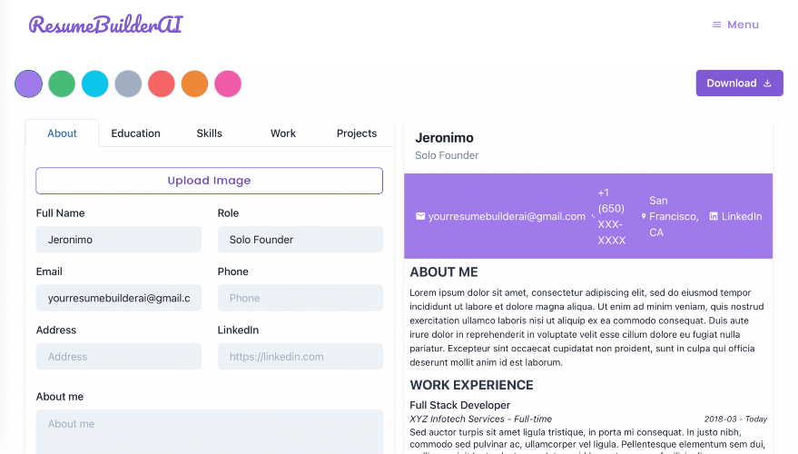Open the hamburger Menu icon
Screen dimensions: 798x454
point(716,25)
